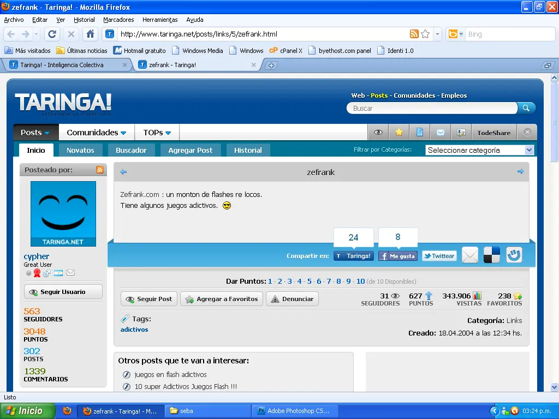Image resolution: width=559 pixels, height=419 pixels.
Task: Open address bar history dropdown arrow
Action: click(437, 34)
